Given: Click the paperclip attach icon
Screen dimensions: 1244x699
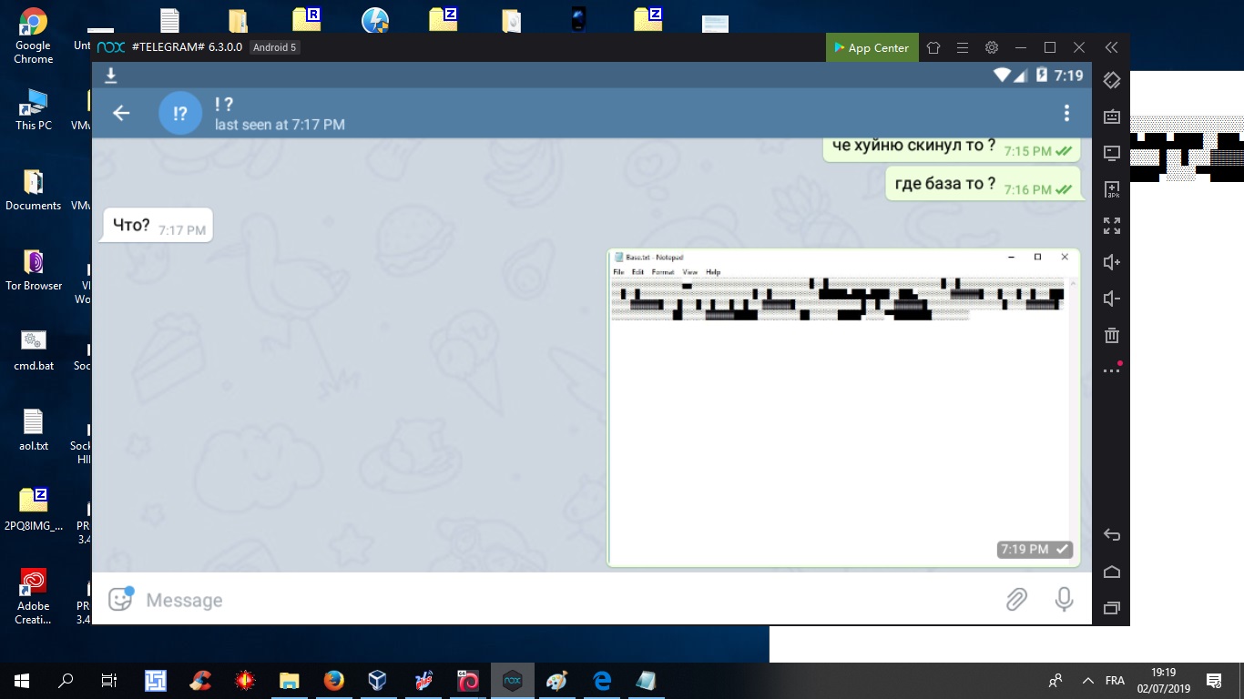Looking at the screenshot, I should (1016, 599).
